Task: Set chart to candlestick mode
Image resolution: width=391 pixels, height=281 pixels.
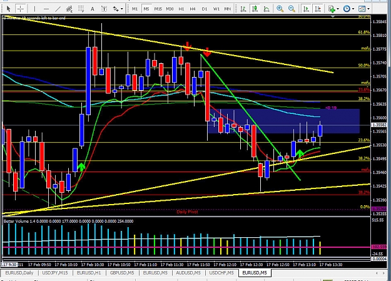Action: pyautogui.click(x=255, y=9)
